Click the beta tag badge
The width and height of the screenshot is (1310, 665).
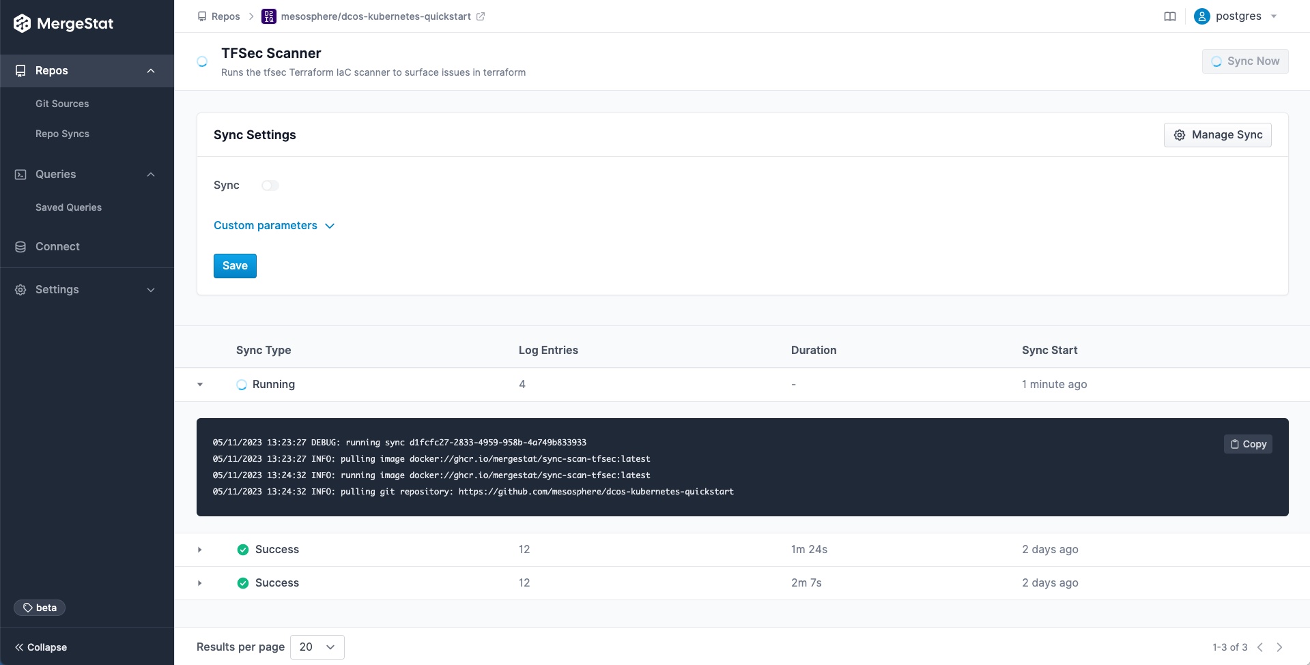(x=40, y=608)
